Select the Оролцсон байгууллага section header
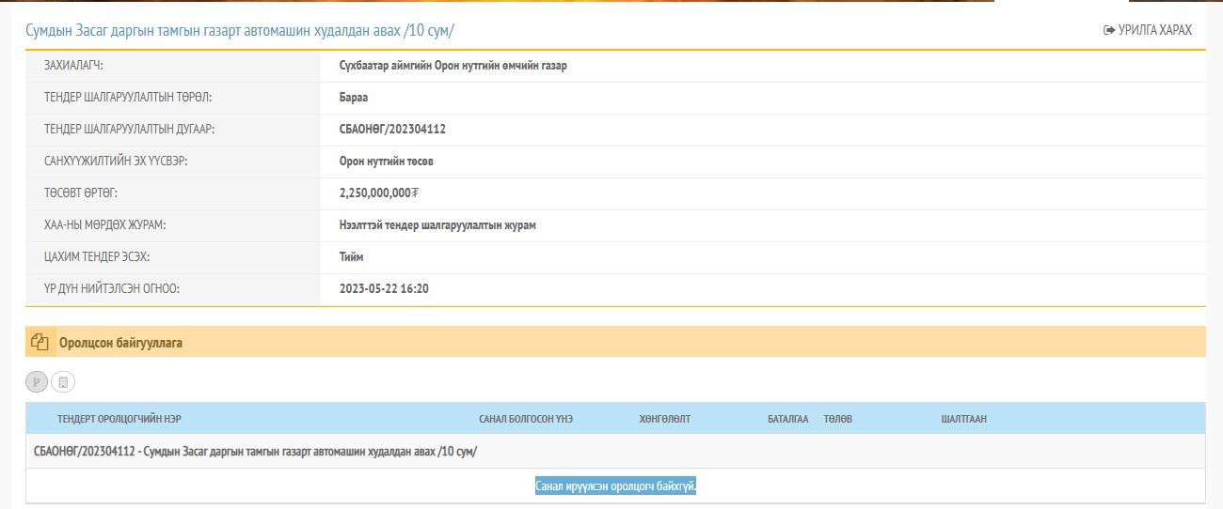Image resolution: width=1223 pixels, height=509 pixels. pyautogui.click(x=120, y=343)
